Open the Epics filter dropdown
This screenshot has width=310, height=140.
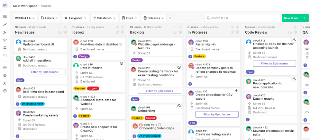[130, 18]
